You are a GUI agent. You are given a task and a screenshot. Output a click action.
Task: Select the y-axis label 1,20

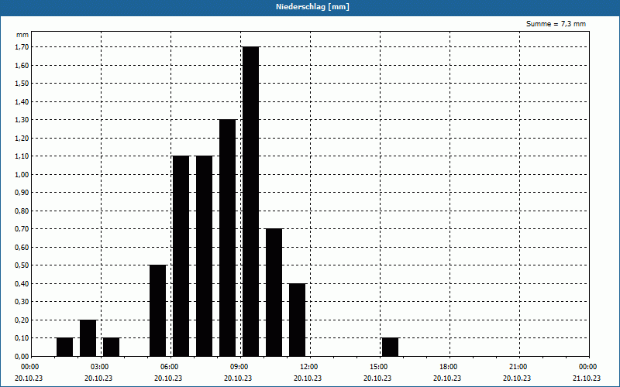22,138
